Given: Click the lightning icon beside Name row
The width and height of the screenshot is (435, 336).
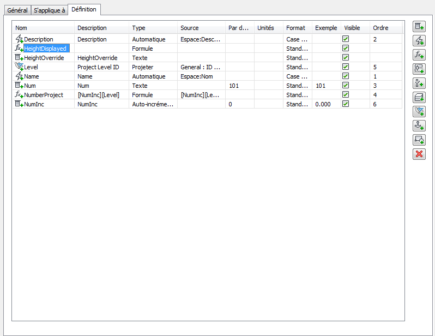Looking at the screenshot, I should tap(19, 76).
